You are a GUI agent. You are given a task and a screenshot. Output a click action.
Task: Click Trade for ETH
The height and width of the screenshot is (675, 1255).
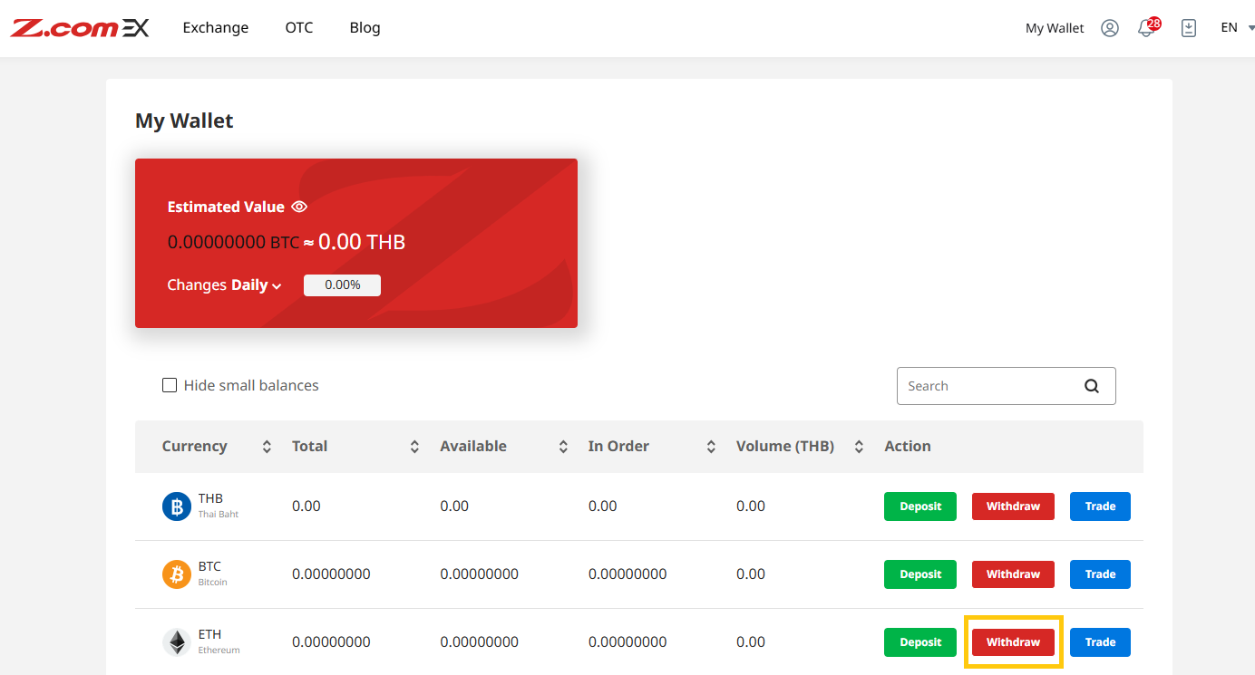click(x=1100, y=642)
